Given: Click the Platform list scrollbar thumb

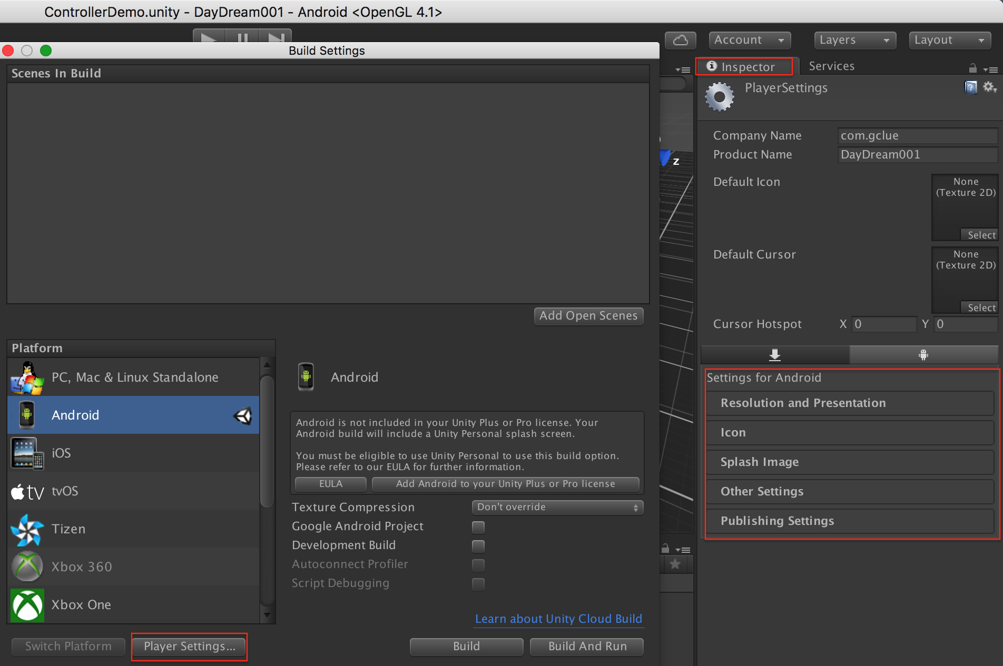Looking at the screenshot, I should (x=267, y=441).
